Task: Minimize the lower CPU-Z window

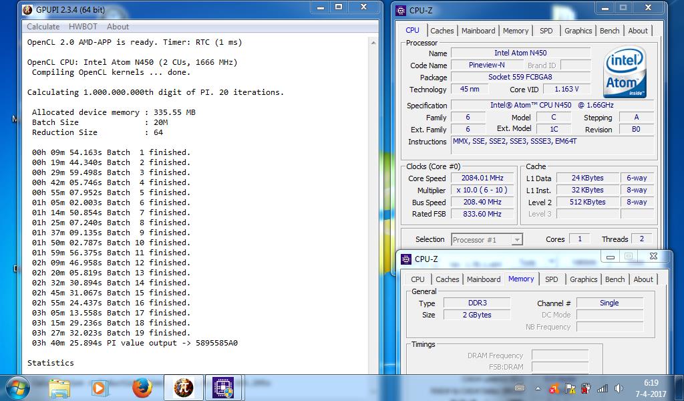Action: (611, 257)
